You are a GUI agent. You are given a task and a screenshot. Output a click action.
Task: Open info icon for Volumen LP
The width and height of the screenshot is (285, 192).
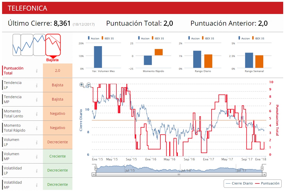point(37,142)
